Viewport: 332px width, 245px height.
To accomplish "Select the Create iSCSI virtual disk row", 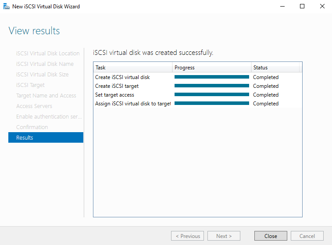I will coord(122,77).
